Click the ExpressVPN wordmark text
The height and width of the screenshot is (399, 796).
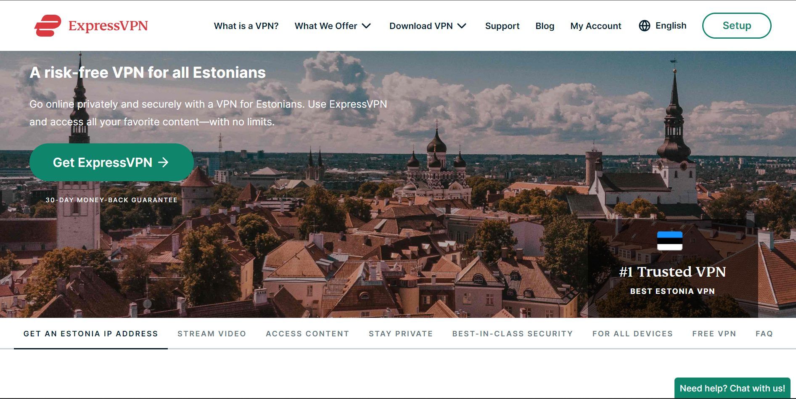pos(108,26)
